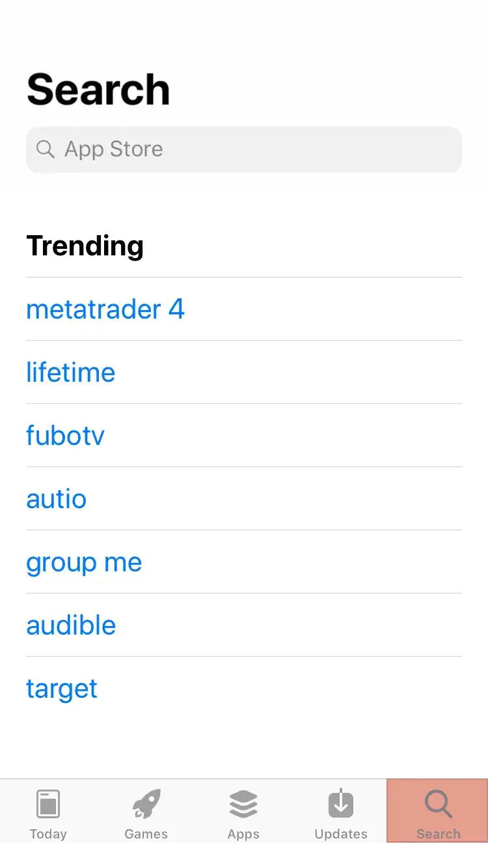
Task: Go to the Games tab label
Action: pos(146,834)
